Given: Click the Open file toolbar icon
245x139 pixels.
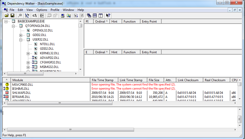Looking at the screenshot, I should coord(7,16).
